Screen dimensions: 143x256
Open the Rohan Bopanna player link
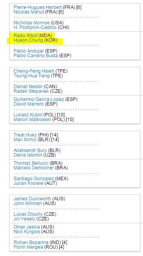pos(31,242)
